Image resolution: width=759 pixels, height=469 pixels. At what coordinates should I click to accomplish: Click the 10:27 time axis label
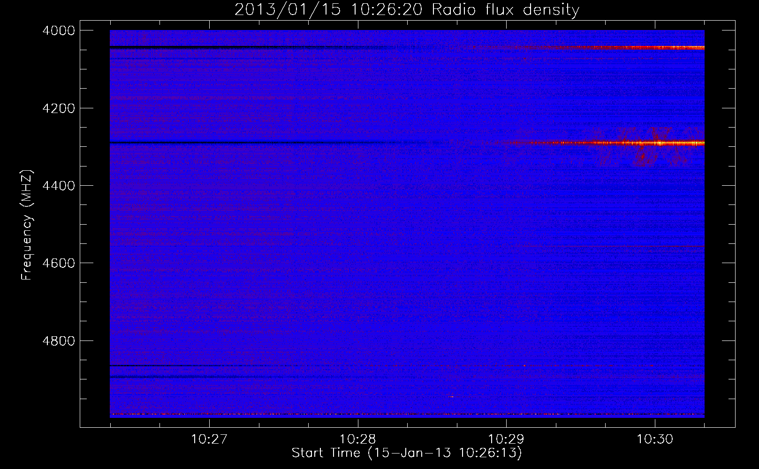pos(209,439)
